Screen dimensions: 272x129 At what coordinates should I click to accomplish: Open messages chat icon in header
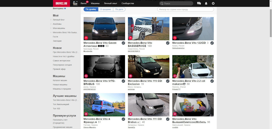pos(199,3)
